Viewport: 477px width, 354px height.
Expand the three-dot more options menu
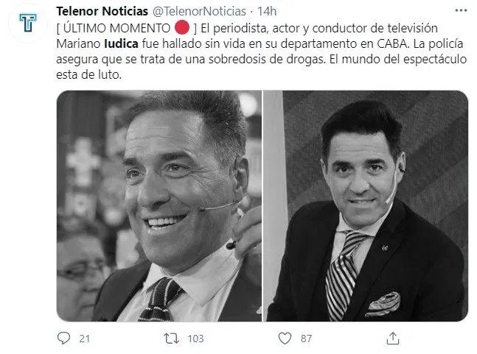pyautogui.click(x=461, y=10)
